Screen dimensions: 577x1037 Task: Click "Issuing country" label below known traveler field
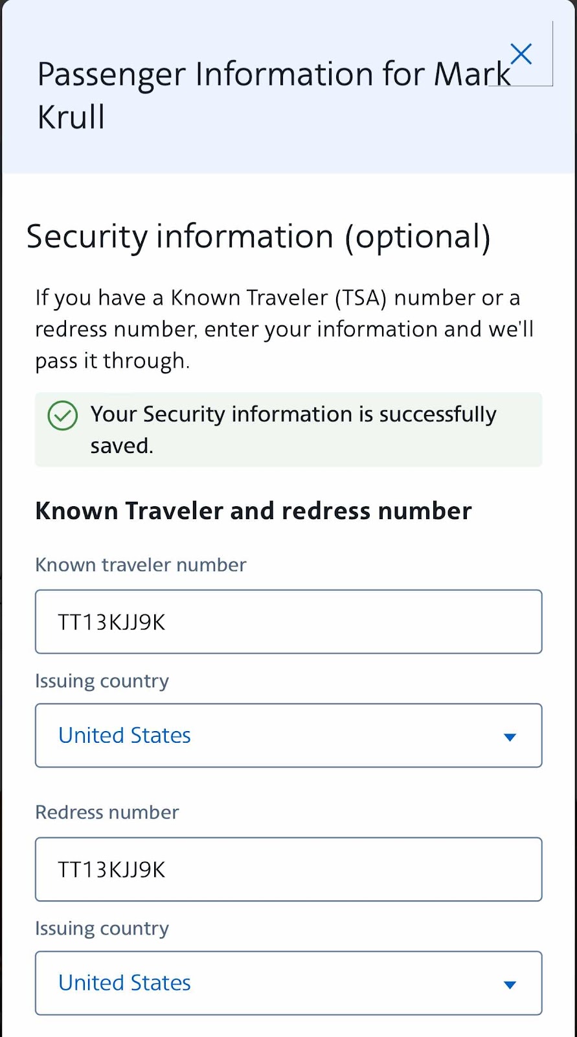[102, 681]
